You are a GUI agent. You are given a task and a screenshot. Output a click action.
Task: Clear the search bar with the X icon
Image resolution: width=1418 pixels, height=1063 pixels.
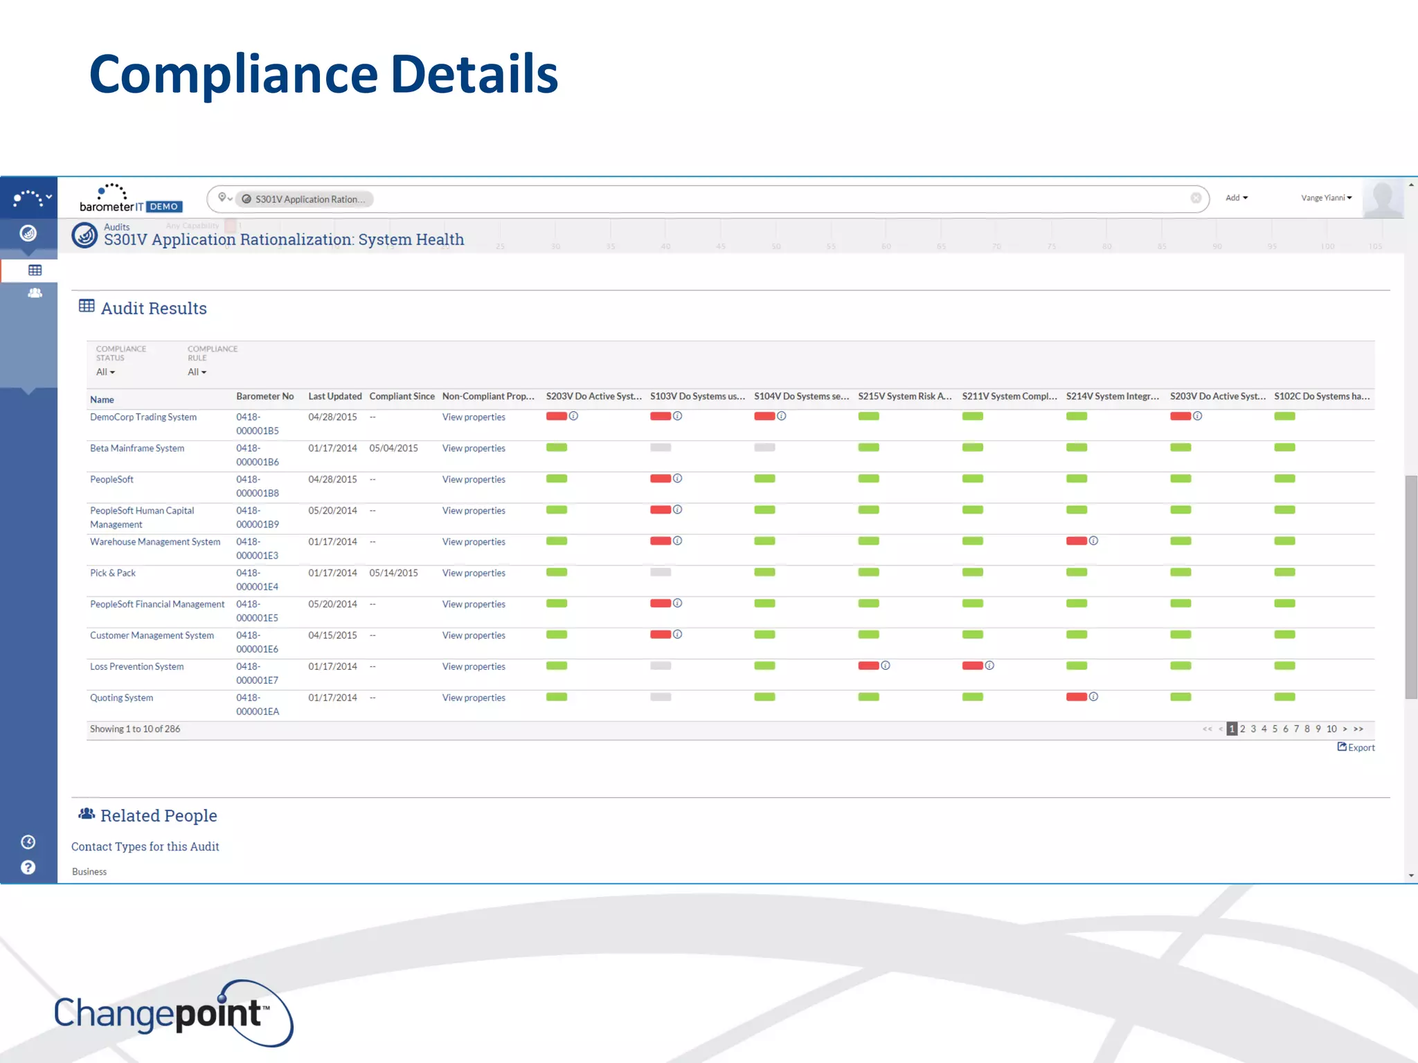click(x=1196, y=198)
